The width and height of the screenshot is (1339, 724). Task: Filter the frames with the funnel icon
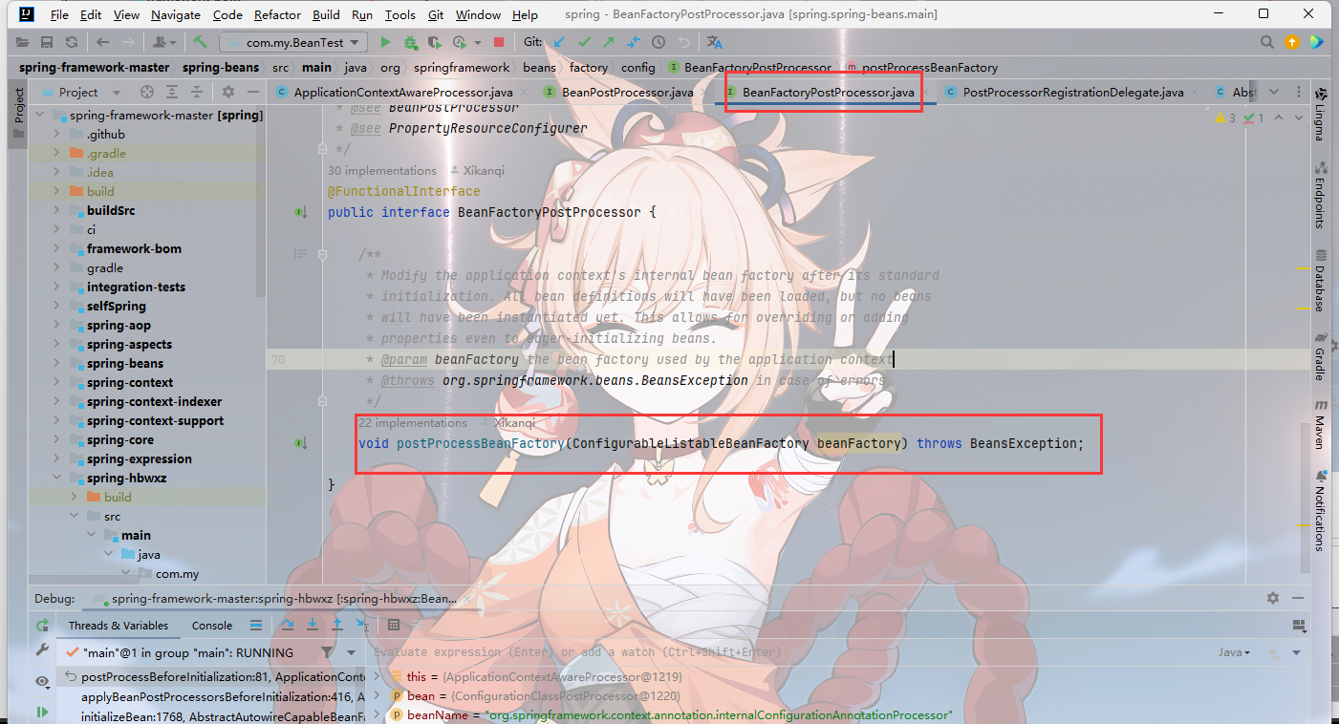tap(327, 652)
